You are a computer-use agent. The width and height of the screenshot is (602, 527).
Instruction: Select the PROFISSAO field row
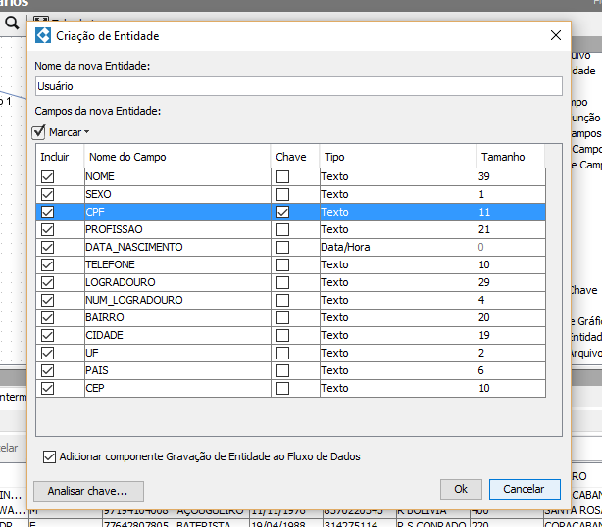[176, 229]
